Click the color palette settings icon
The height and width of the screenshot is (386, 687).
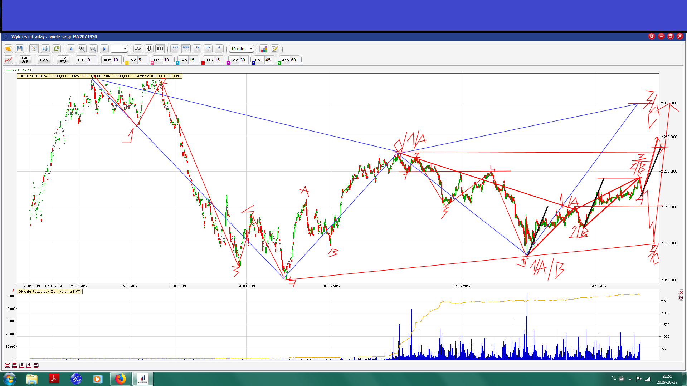coord(264,49)
